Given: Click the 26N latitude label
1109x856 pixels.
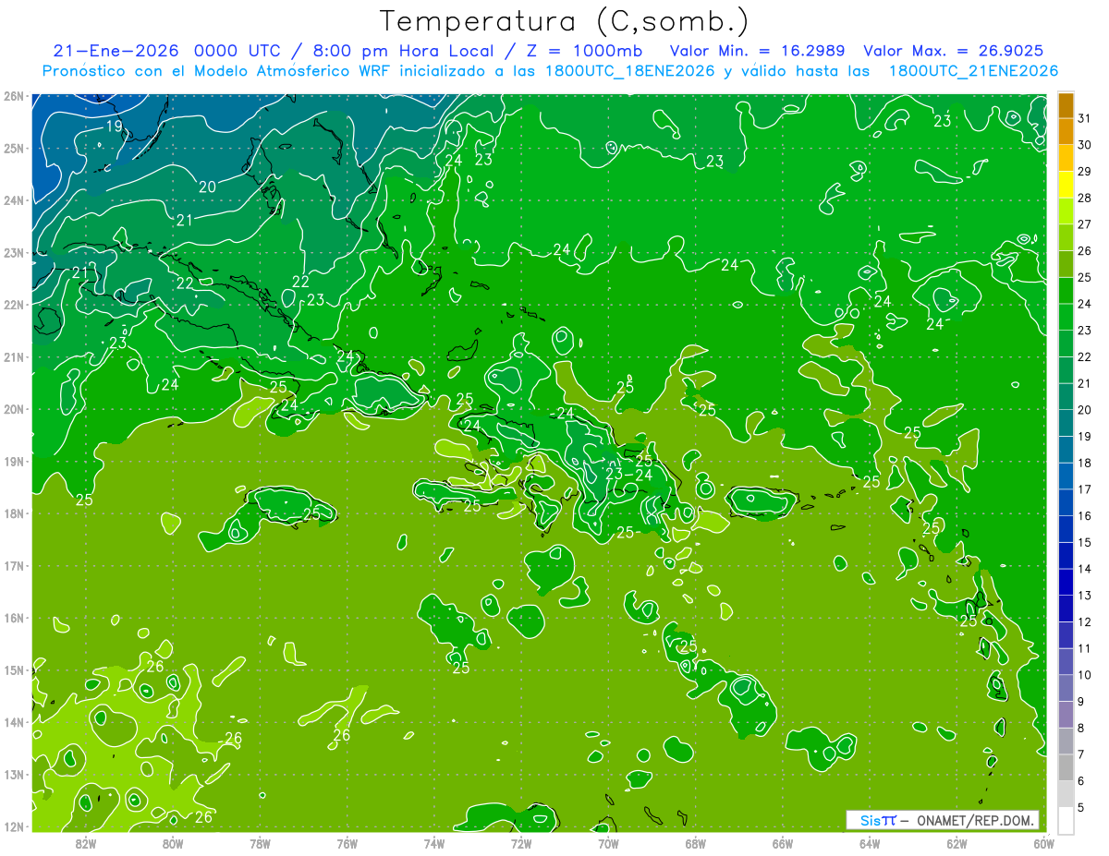Looking at the screenshot, I should point(14,96).
